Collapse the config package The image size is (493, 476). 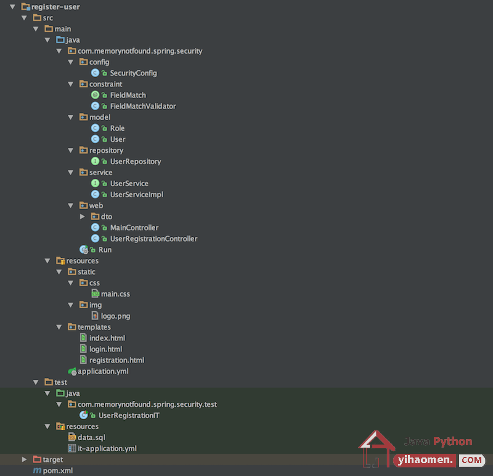coord(71,62)
